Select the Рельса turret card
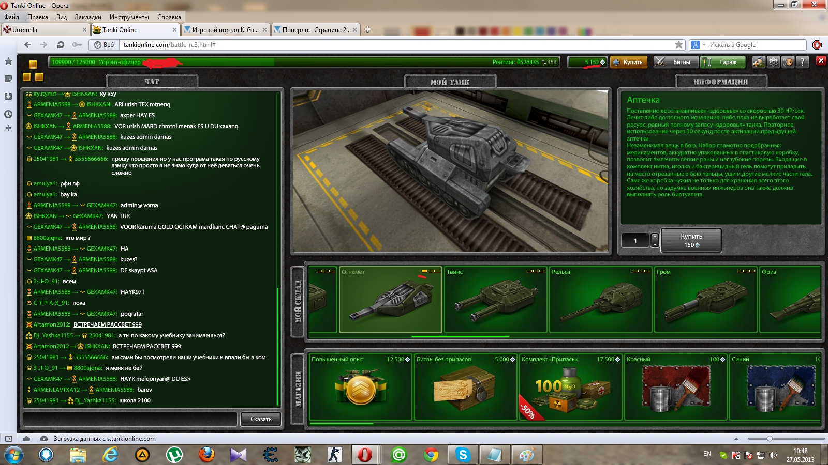Screen dimensions: 828x465 [601, 299]
